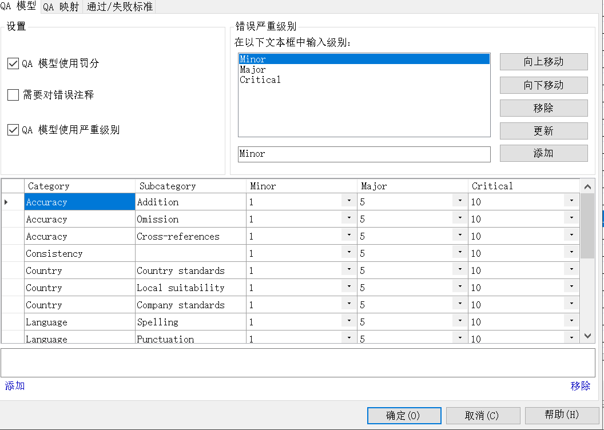
Task: Click the description text box below table
Action: [298, 363]
